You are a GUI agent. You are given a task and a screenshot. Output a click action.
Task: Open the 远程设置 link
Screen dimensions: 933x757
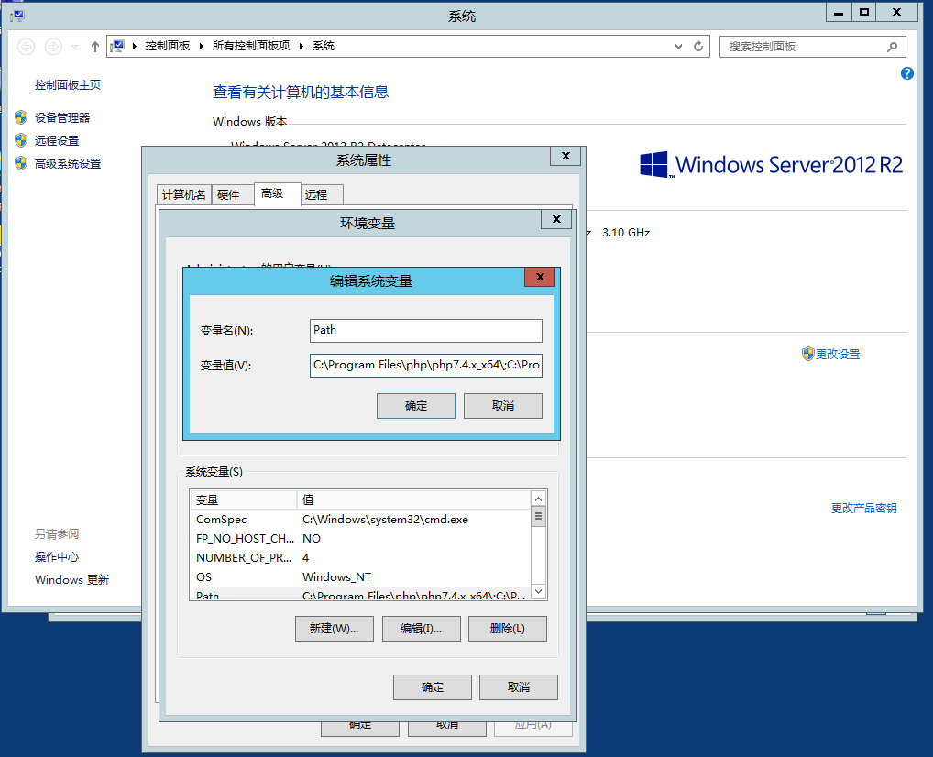tap(57, 141)
